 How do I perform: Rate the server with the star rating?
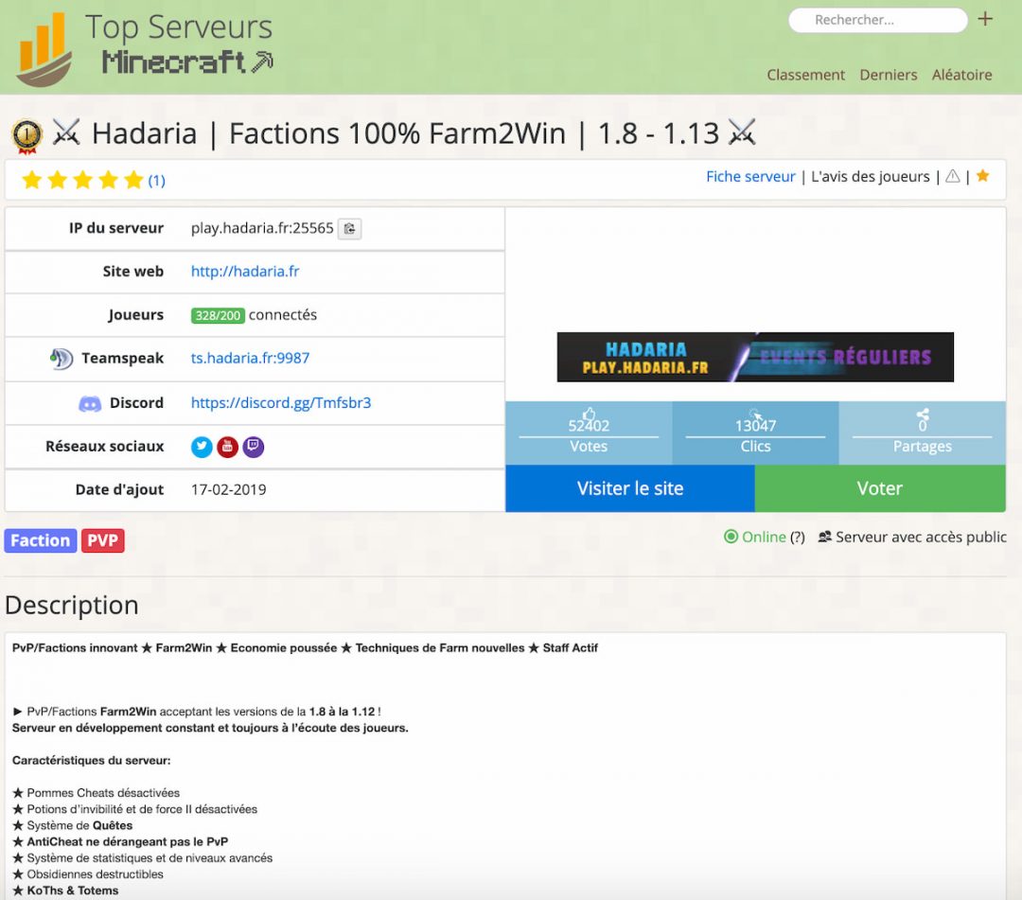coord(82,180)
